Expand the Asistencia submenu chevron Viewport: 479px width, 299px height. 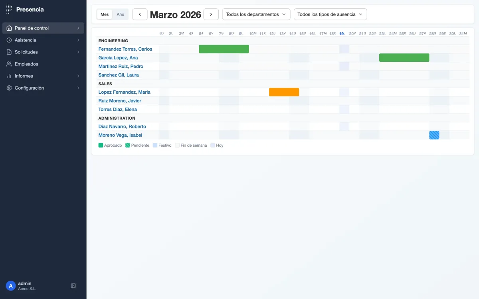pos(78,40)
